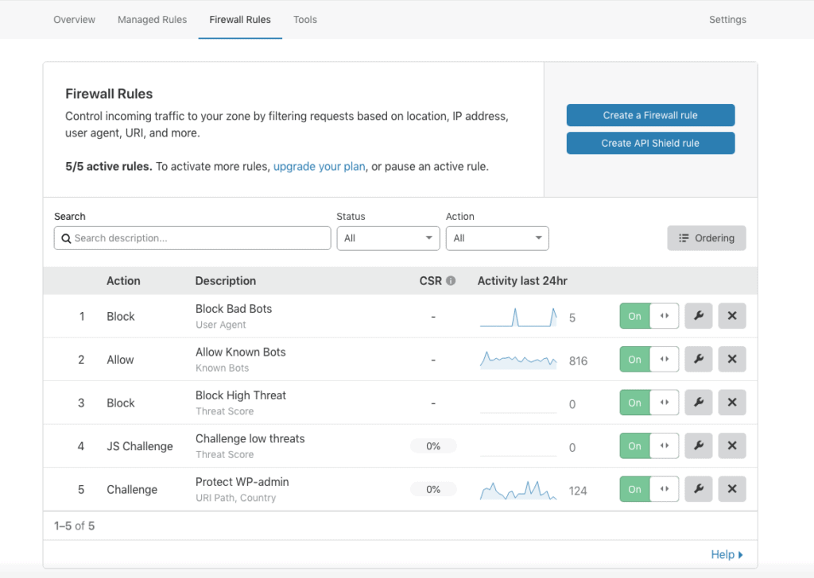Delete the Block Bad Bots rule
814x578 pixels.
click(x=732, y=316)
